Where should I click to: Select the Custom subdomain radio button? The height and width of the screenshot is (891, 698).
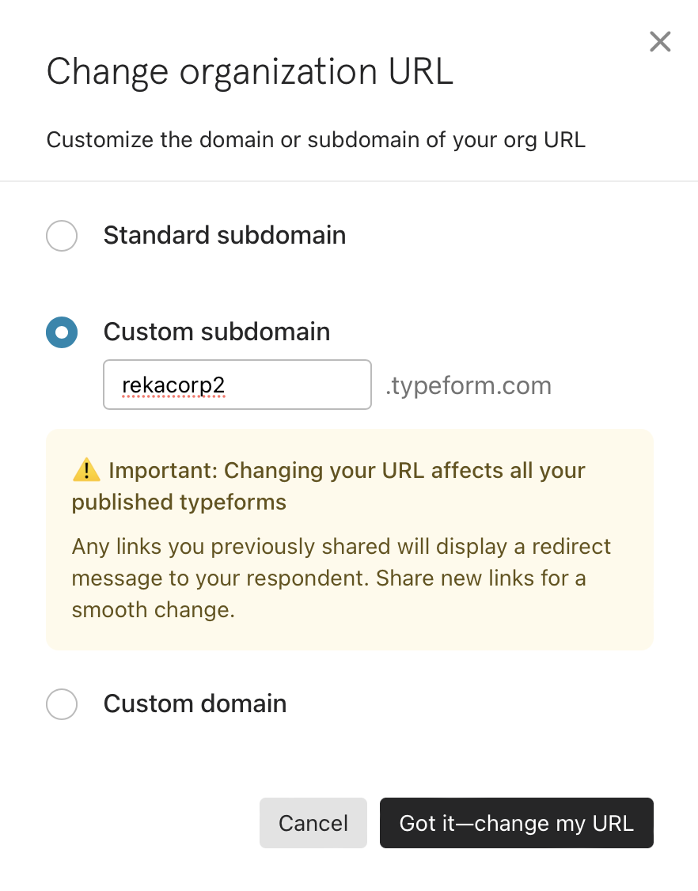click(x=62, y=332)
